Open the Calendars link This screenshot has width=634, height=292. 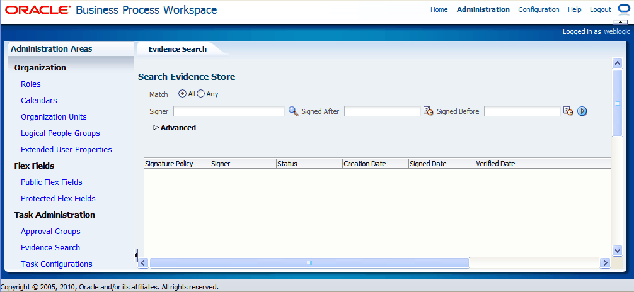tap(39, 101)
